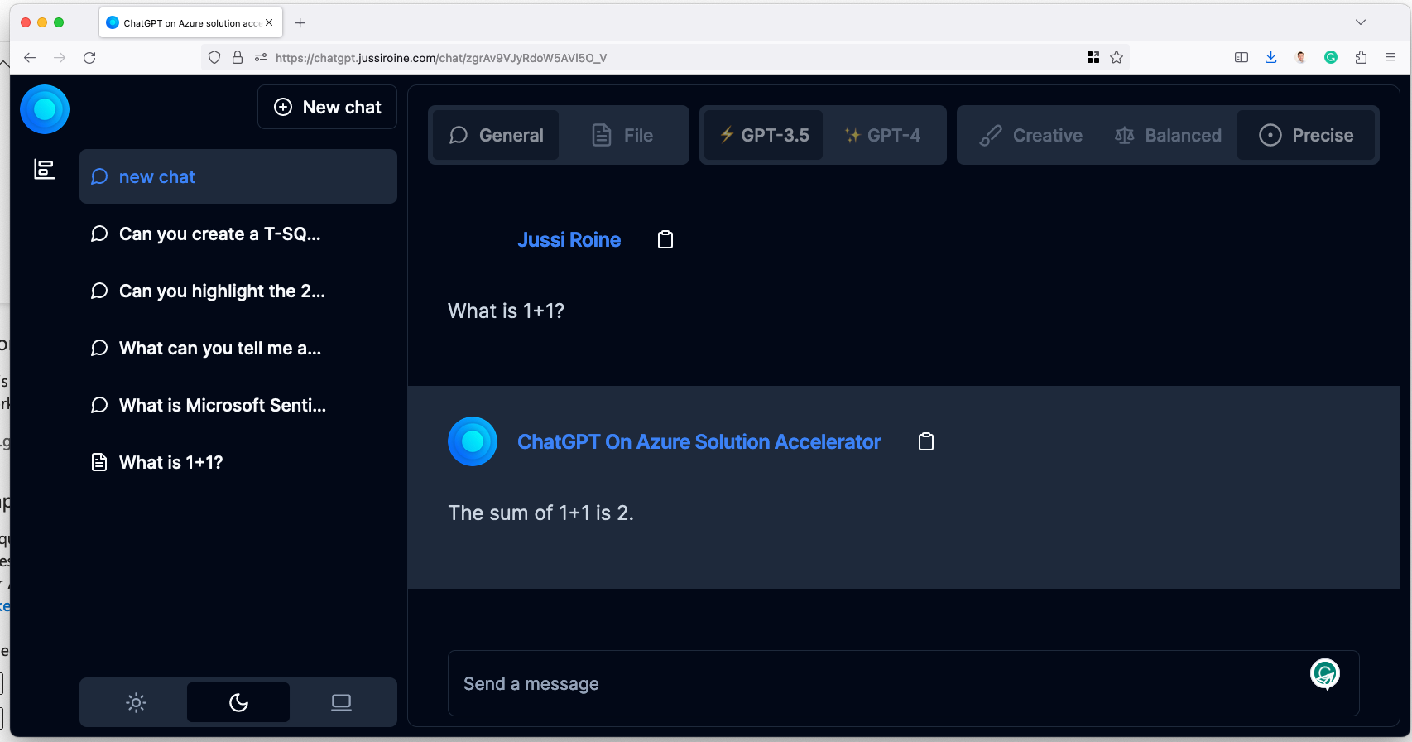Copy the ChatGPT accelerator reply with clipboard icon
The height and width of the screenshot is (742, 1412).
926,441
